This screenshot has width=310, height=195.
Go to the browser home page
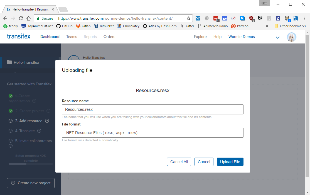(29, 18)
